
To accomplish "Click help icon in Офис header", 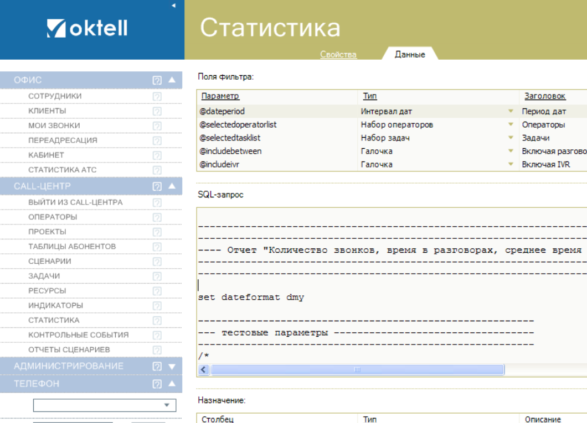I will coord(157,80).
